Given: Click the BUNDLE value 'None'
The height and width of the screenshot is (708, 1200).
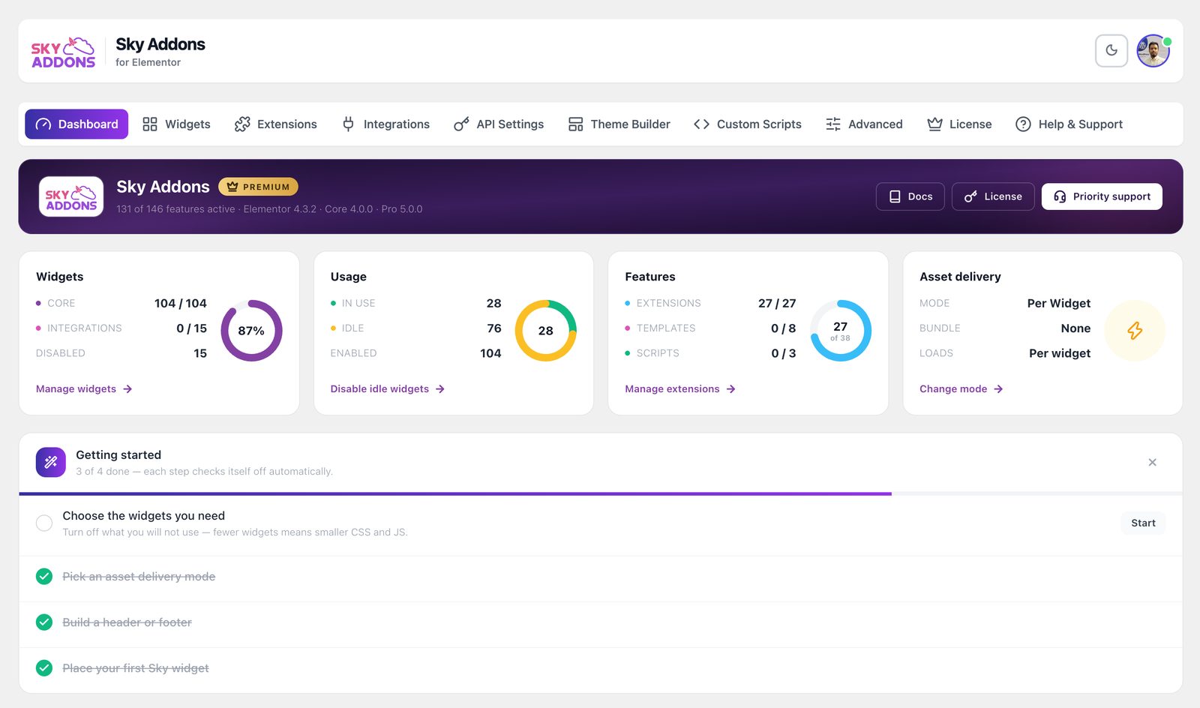Looking at the screenshot, I should click(1075, 328).
